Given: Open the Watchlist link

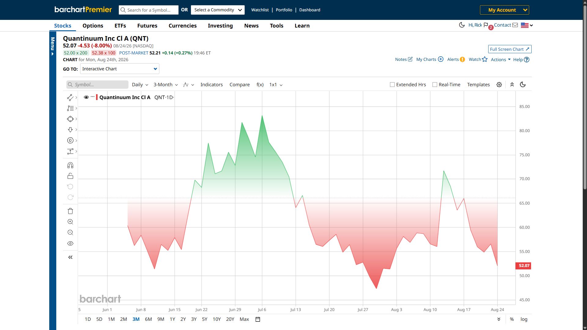Looking at the screenshot, I should click(x=260, y=10).
